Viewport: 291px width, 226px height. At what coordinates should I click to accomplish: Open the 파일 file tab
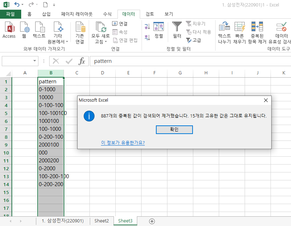pos(10,14)
